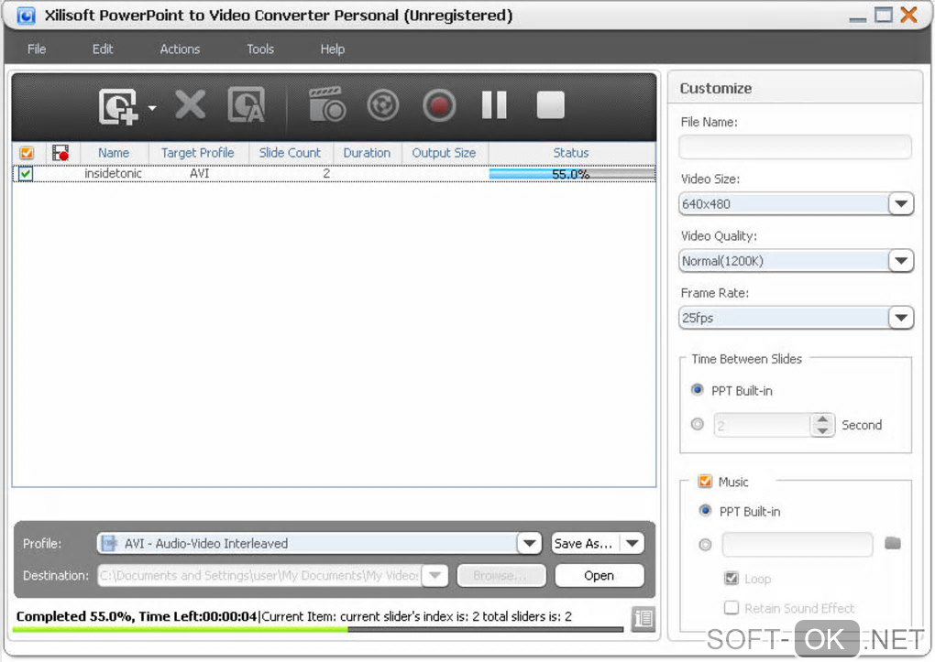Open the Add file dropdown arrow
Viewport: 935px width, 662px height.
[152, 108]
